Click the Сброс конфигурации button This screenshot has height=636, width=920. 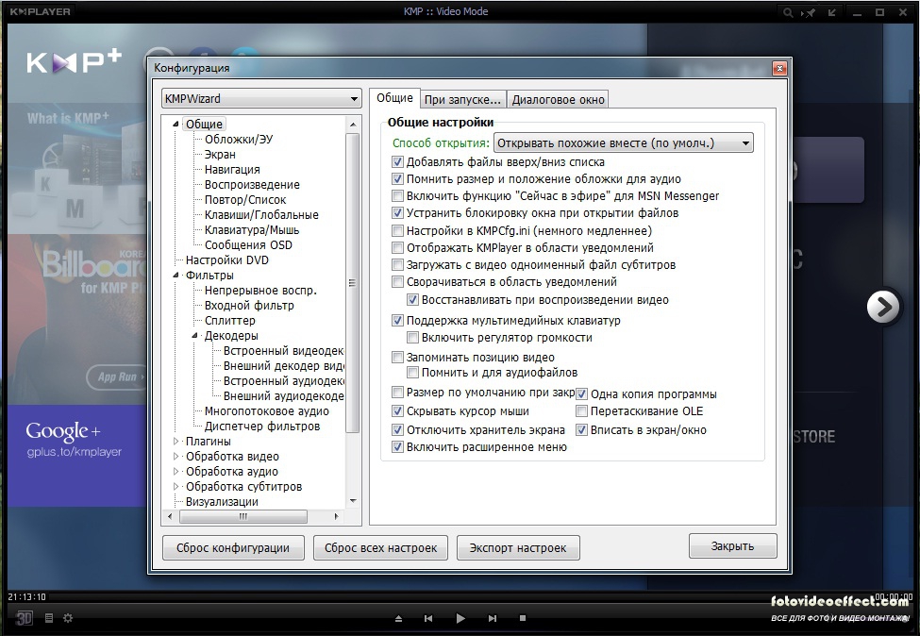tap(233, 548)
